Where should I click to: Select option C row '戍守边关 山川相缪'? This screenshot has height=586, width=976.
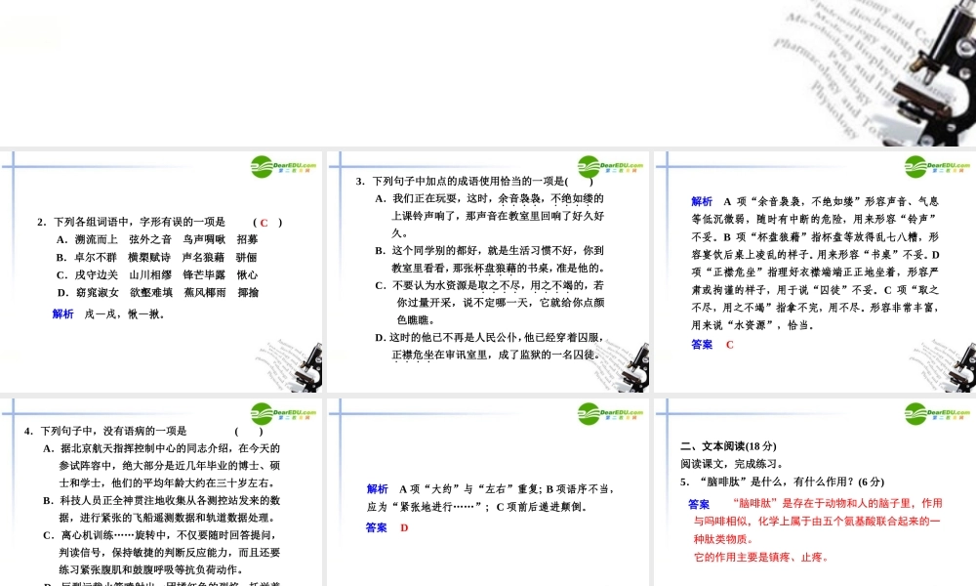(157, 274)
